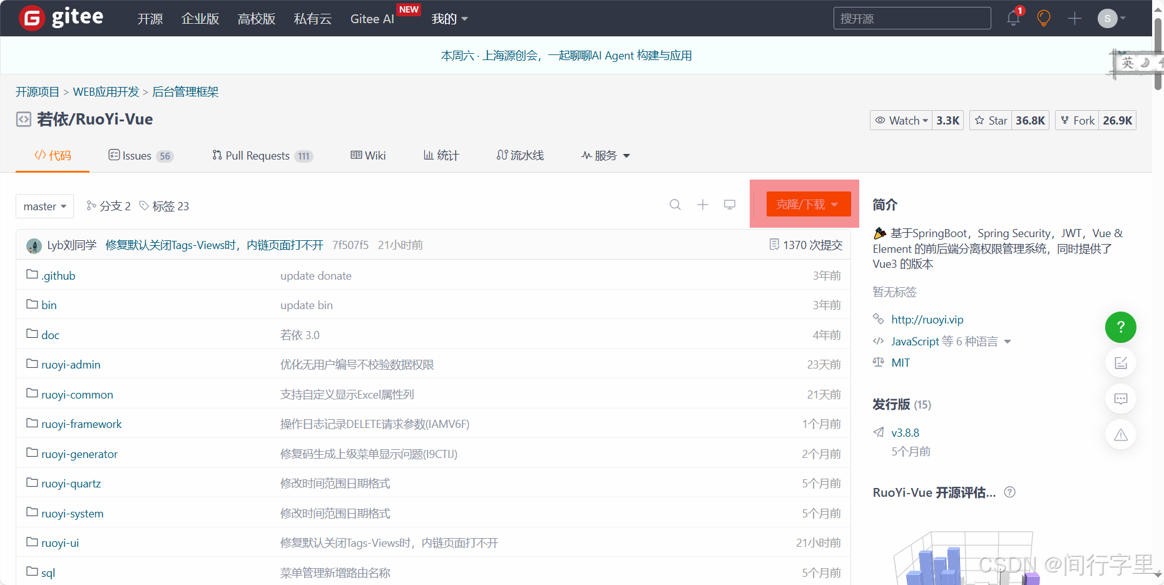1164x585 pixels.
Task: Click the repository code type icon by title
Action: point(24,120)
